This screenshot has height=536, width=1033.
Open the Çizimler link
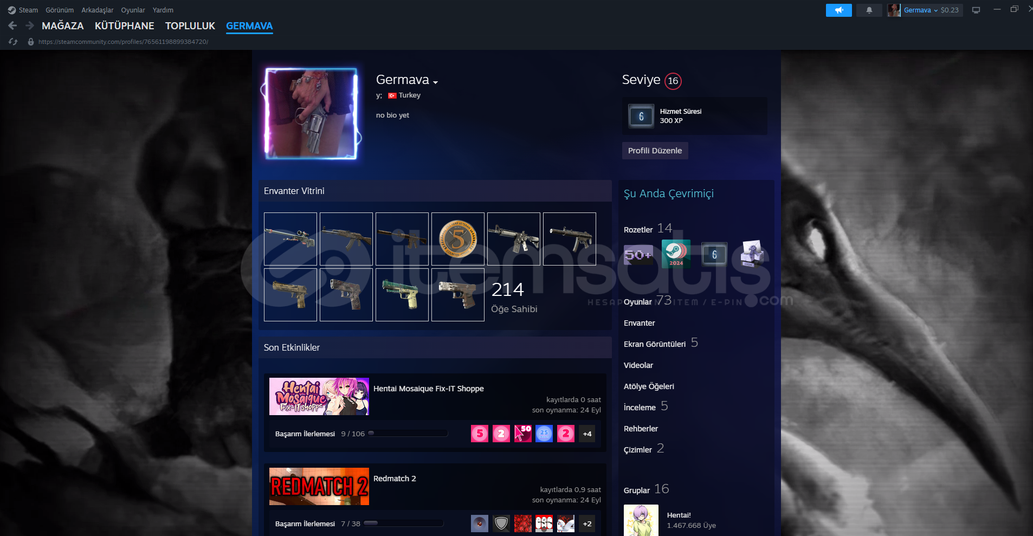(x=644, y=449)
